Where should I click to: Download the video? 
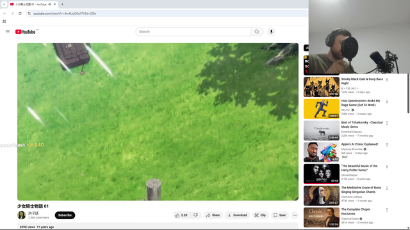[x=238, y=215]
